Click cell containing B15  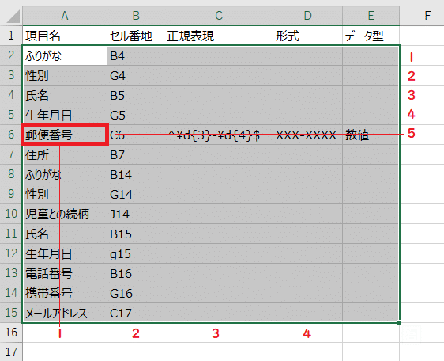click(x=136, y=234)
